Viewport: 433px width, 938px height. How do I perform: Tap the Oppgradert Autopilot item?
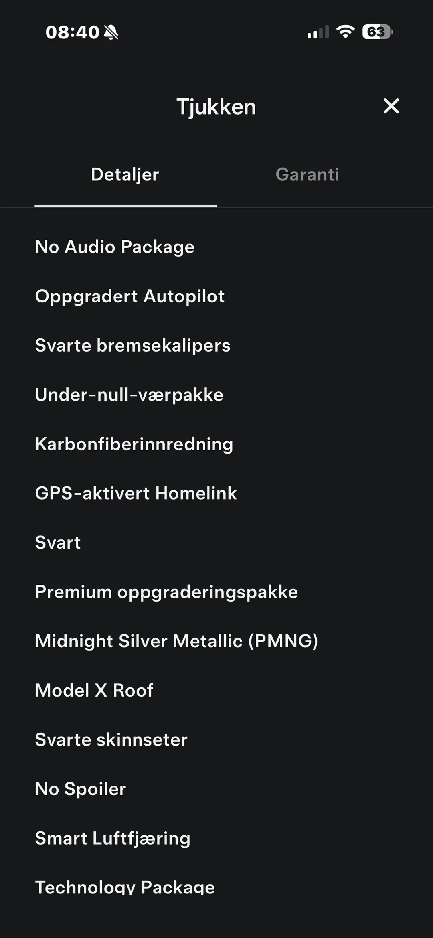(130, 296)
